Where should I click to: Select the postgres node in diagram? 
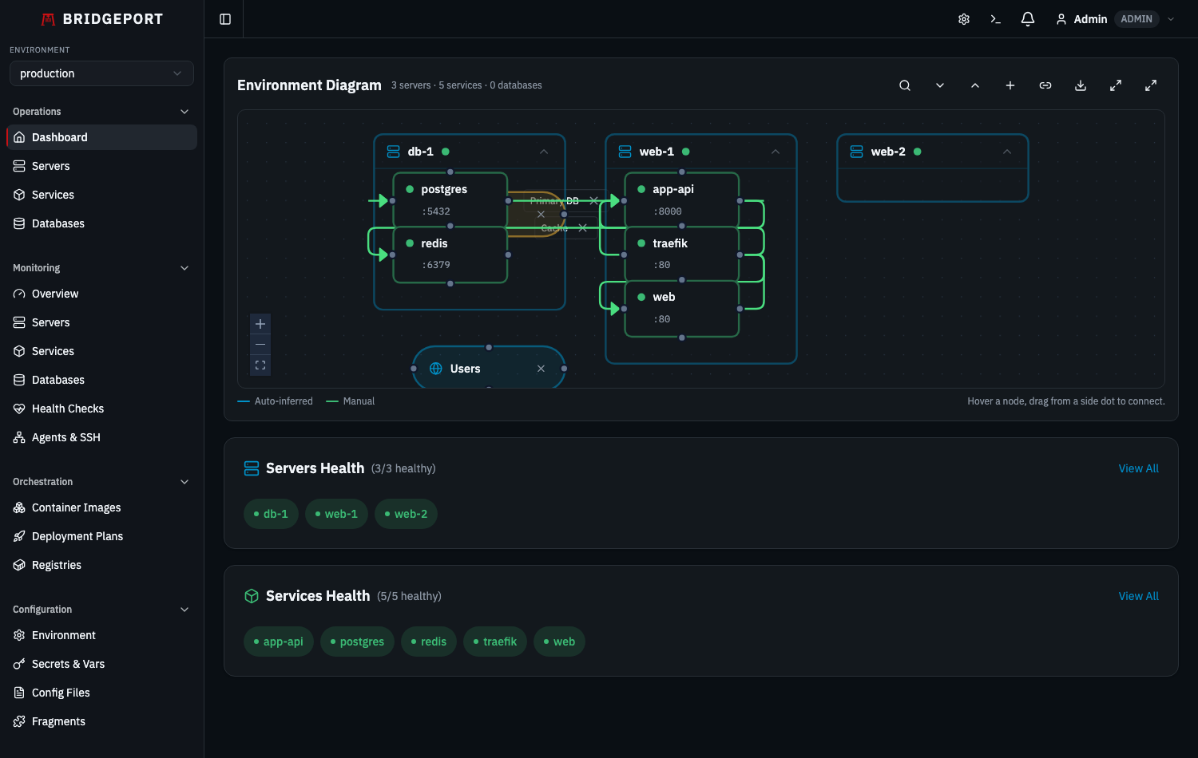(x=450, y=199)
